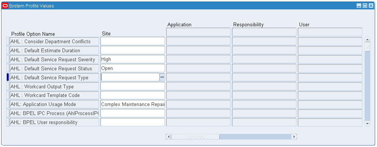The image size is (377, 147).
Task: Click the vertical scrollbar up arrow
Action: [367, 39]
